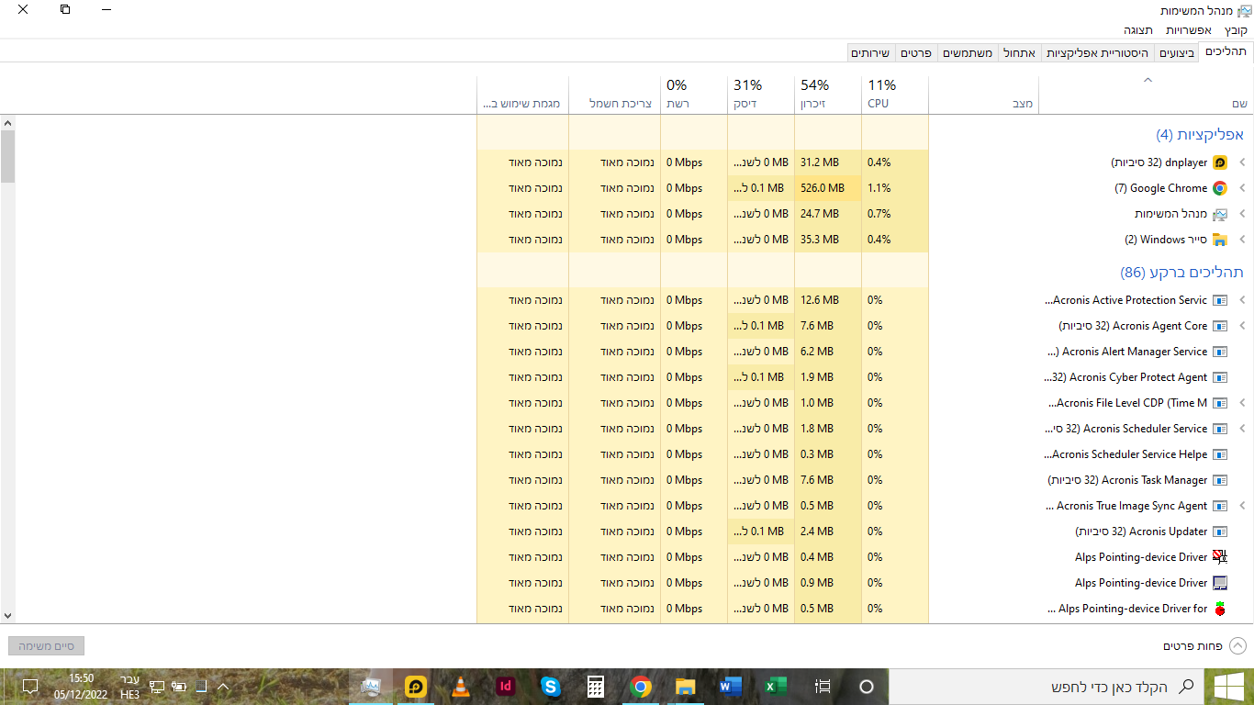Image resolution: width=1254 pixels, height=705 pixels.
Task: Click the מנהל המשימות app row icon
Action: click(1220, 214)
